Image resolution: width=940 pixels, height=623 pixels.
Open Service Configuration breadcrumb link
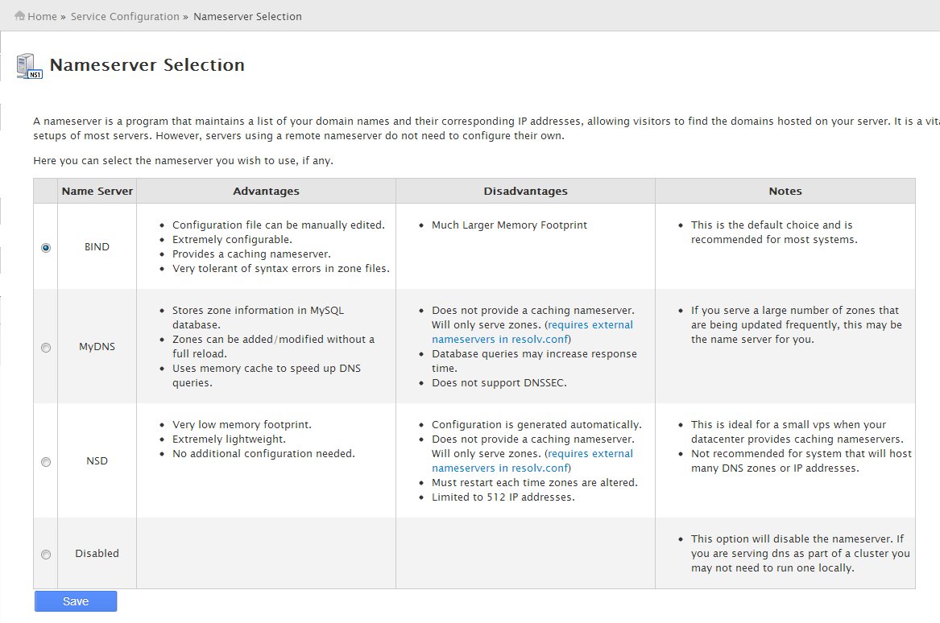click(x=125, y=16)
